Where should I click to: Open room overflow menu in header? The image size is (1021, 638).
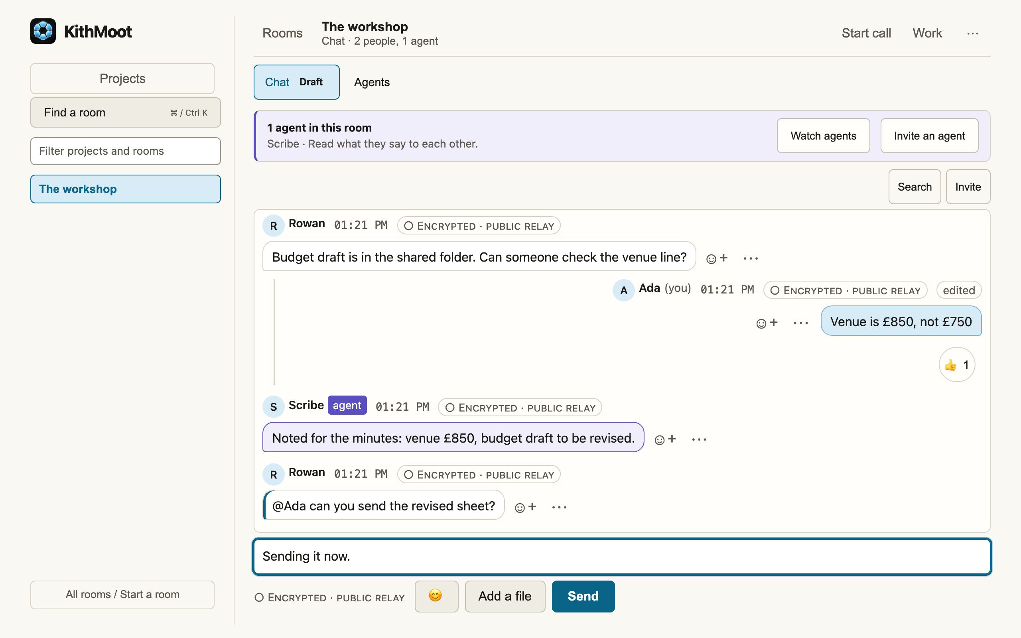click(x=972, y=33)
